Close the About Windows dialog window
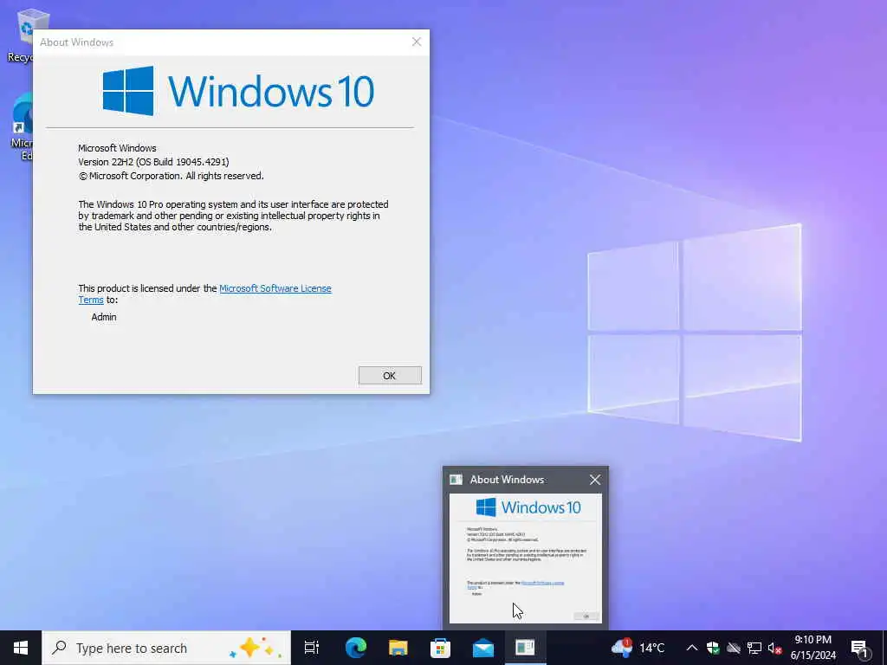 [x=417, y=42]
